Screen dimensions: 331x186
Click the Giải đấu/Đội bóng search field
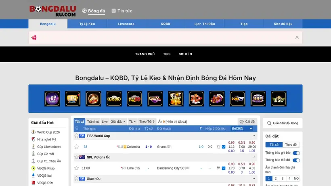283,123
